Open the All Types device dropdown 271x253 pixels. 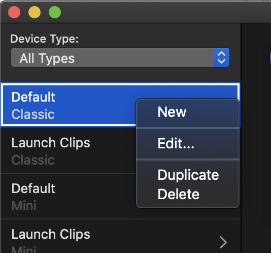point(120,57)
